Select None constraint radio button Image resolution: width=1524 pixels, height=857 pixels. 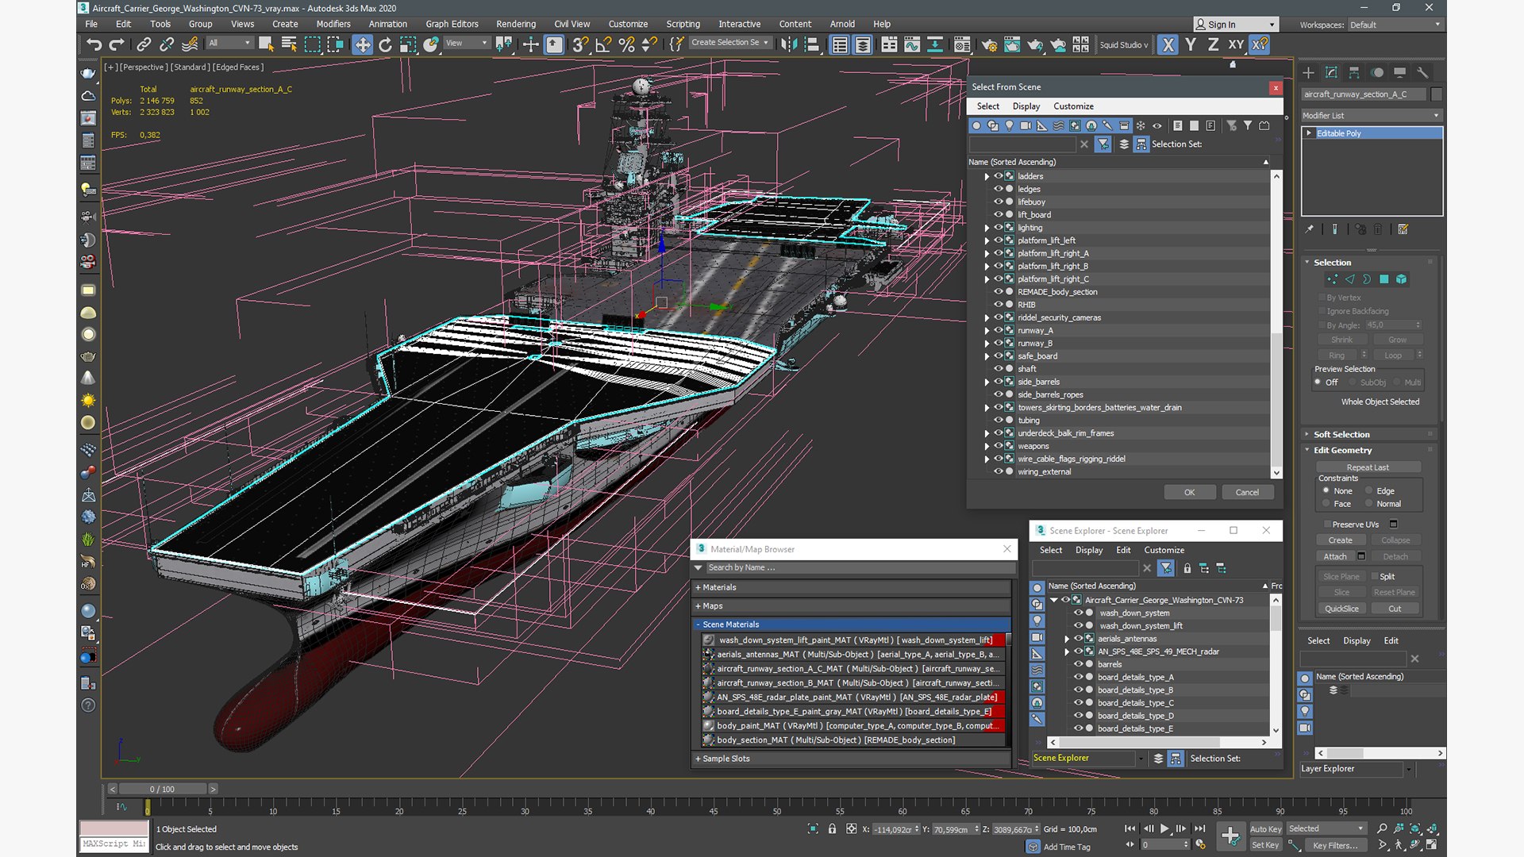click(1326, 490)
